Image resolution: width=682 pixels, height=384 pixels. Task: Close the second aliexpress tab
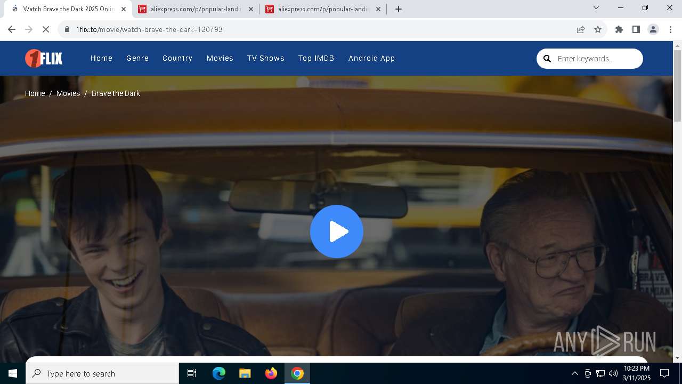[378, 9]
